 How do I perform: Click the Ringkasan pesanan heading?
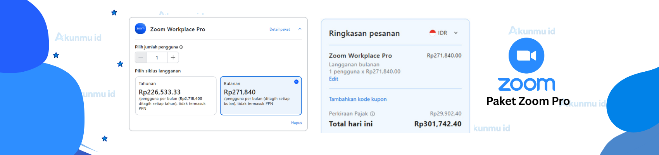point(364,33)
